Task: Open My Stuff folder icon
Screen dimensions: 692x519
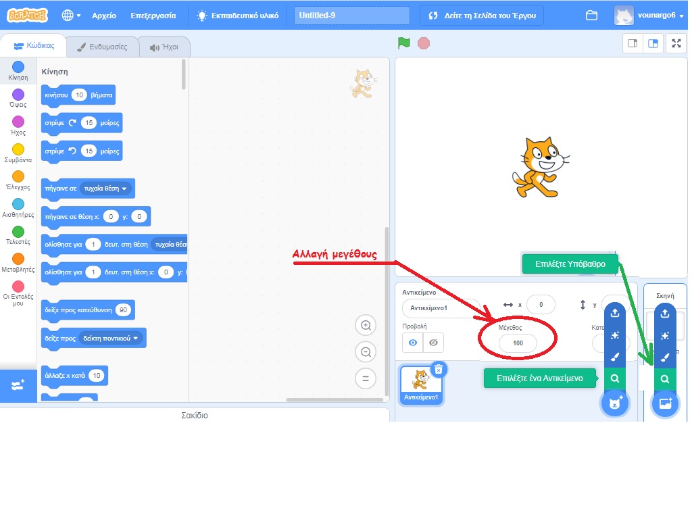Action: click(591, 15)
